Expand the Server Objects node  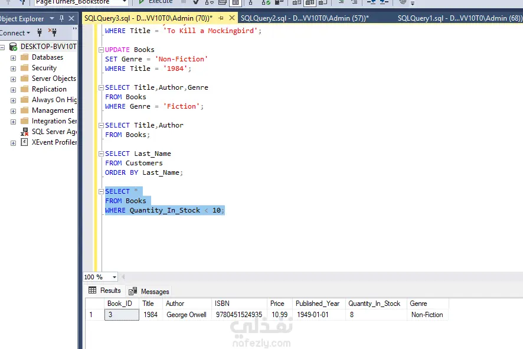click(13, 79)
